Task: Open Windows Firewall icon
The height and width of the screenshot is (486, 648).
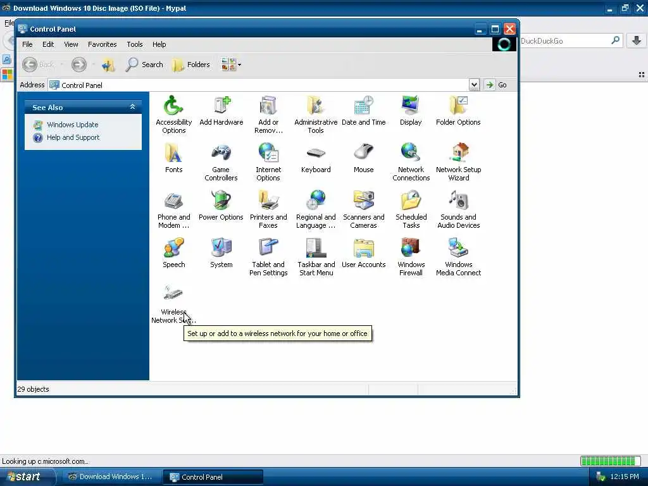Action: tap(411, 257)
